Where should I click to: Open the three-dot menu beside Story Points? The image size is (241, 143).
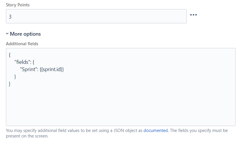tap(193, 15)
